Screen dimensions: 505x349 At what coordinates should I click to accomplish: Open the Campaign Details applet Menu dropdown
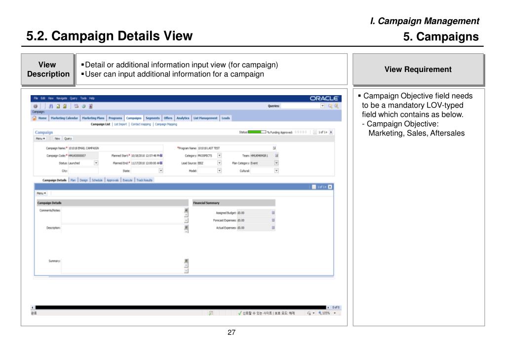point(41,193)
